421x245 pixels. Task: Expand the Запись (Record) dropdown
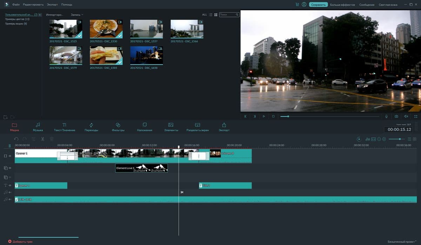(x=77, y=15)
